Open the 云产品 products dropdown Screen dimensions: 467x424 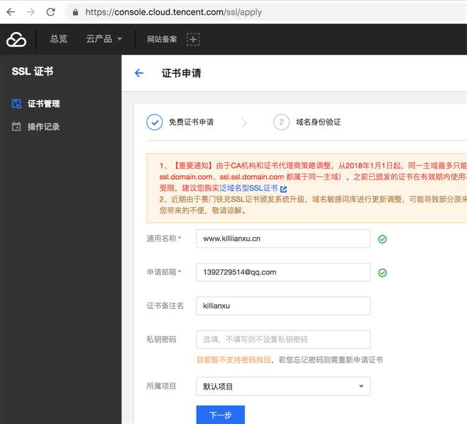(104, 39)
